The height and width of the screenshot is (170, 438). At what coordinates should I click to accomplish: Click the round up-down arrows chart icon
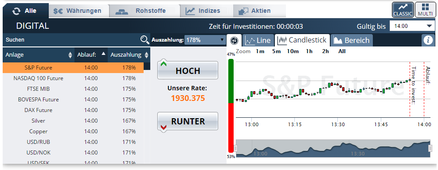pyautogui.click(x=235, y=40)
